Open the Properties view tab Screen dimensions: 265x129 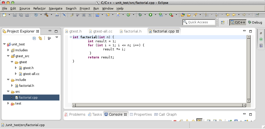141,115
